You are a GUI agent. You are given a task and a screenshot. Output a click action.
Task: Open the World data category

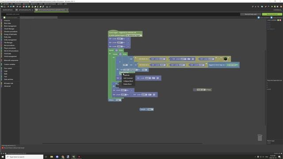click(x=8, y=54)
